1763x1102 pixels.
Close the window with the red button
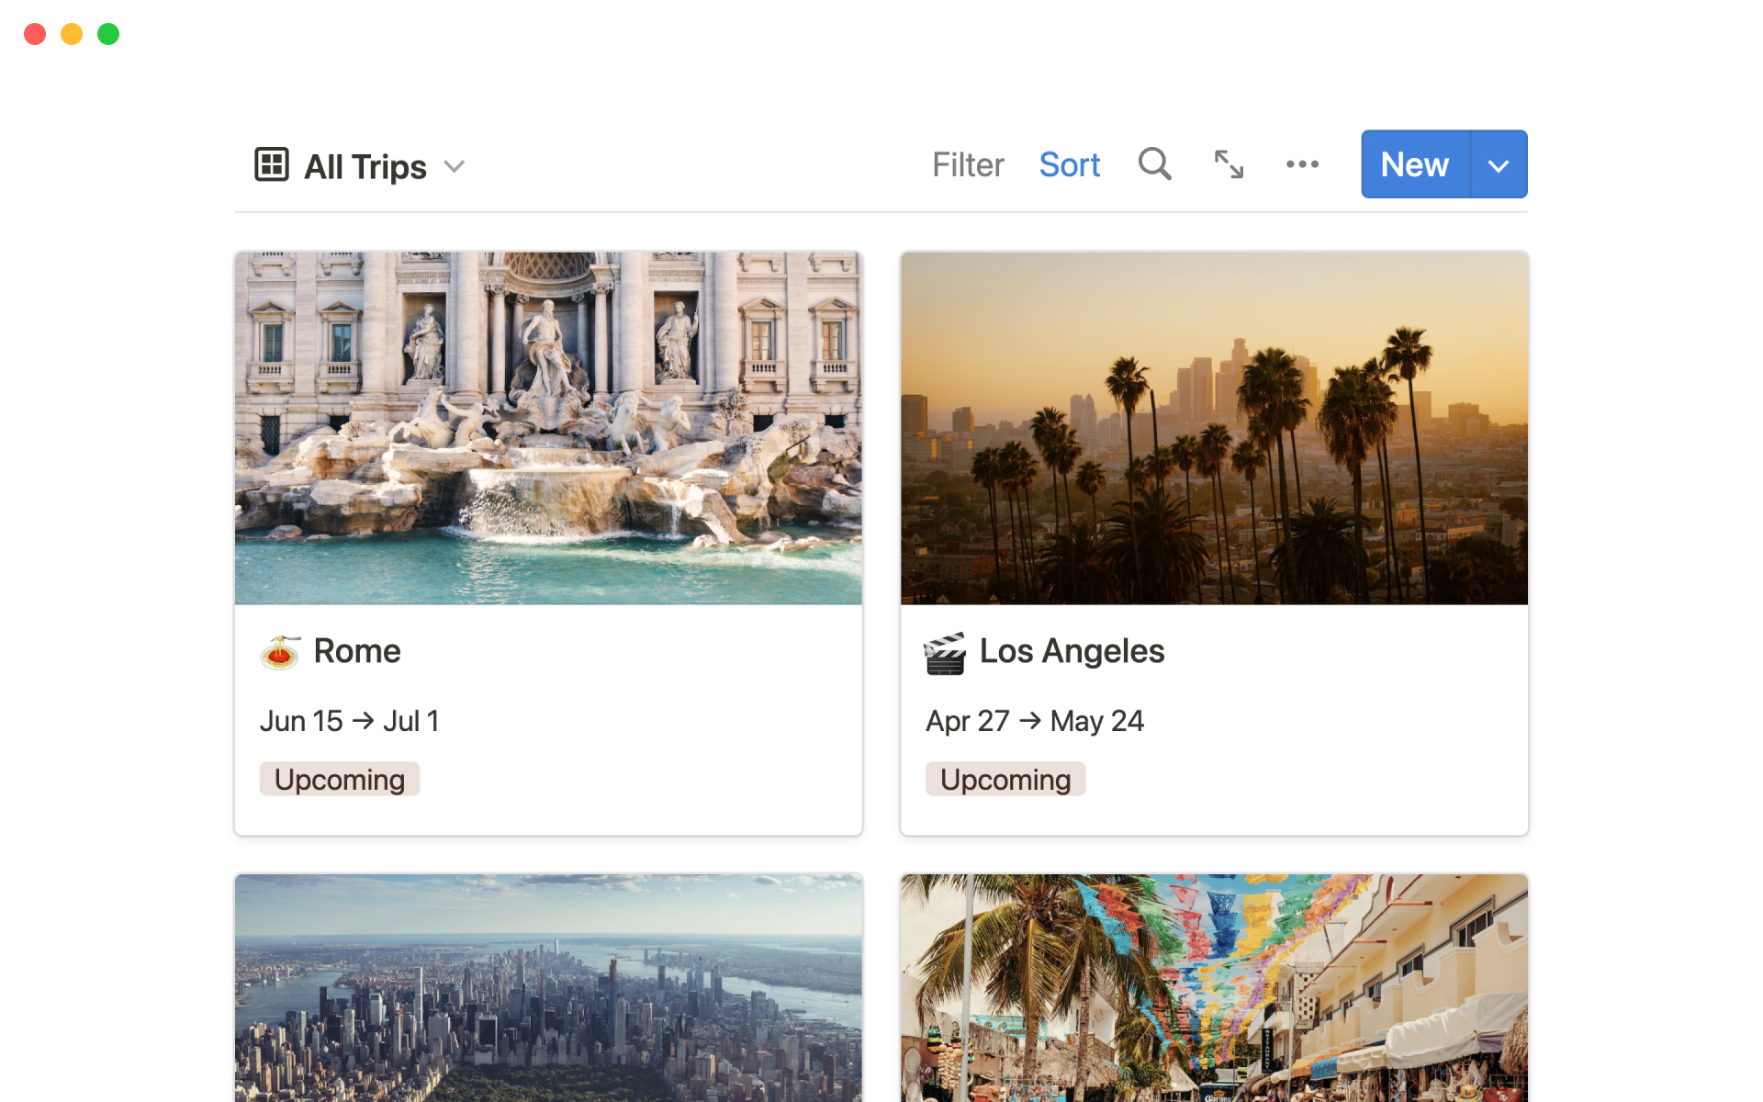point(35,34)
